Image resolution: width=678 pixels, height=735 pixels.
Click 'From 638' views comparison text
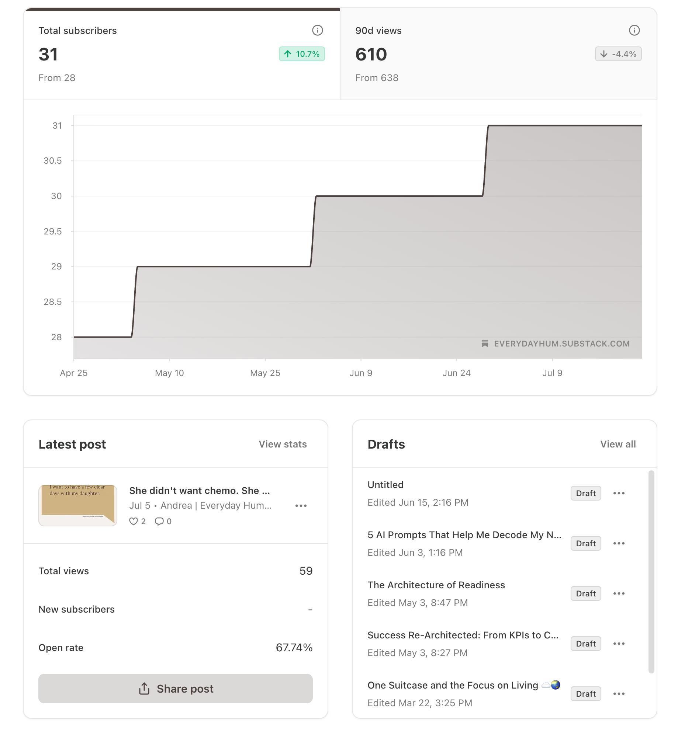pos(377,78)
